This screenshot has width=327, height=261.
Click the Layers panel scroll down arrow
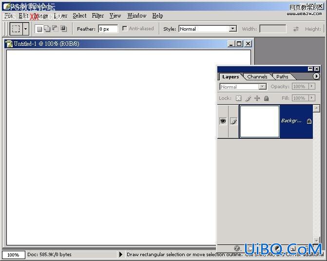click(317, 240)
